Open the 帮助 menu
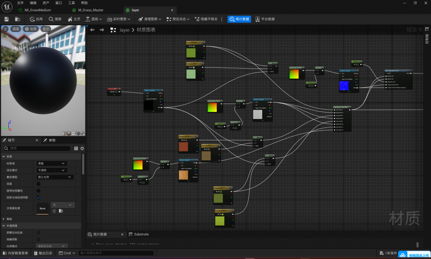The width and height of the screenshot is (431, 259). pyautogui.click(x=84, y=3)
